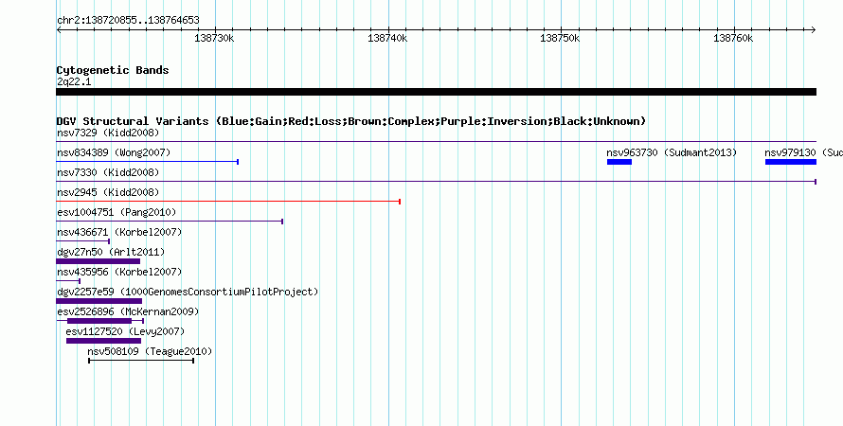This screenshot has height=426, width=843.
Task: Click the 138750k ruler position
Action: tap(560, 38)
